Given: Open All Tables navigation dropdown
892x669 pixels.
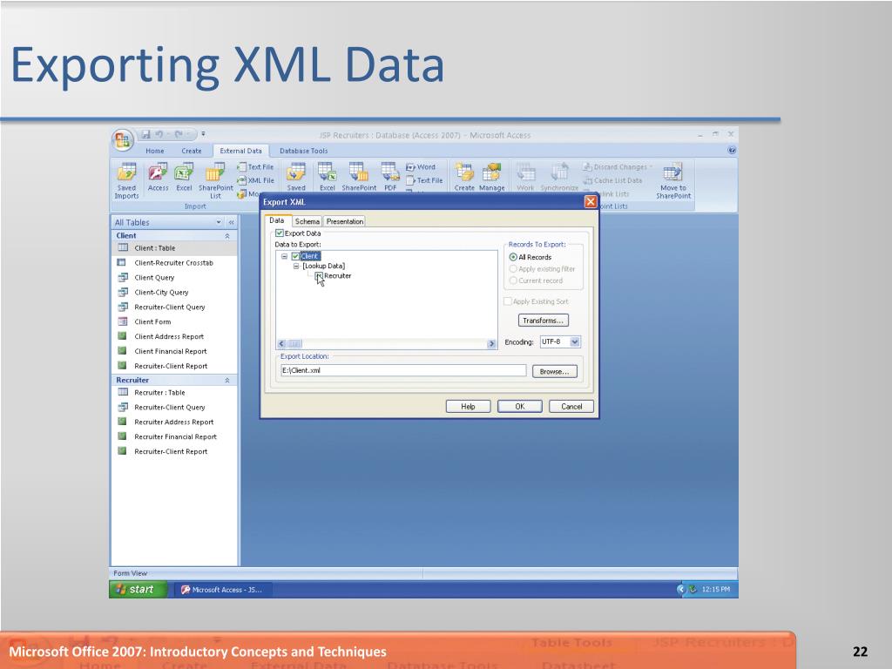Looking at the screenshot, I should coord(219,222).
